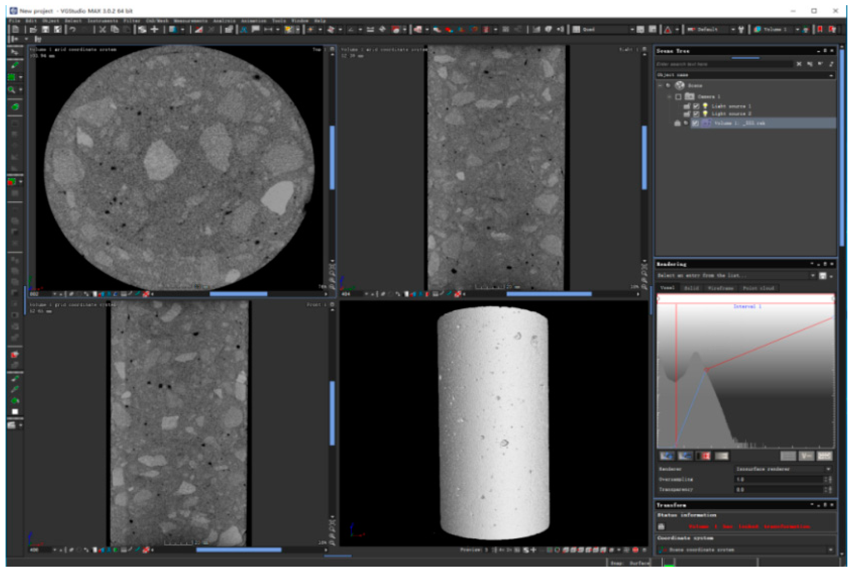This screenshot has width=854, height=573.
Task: Uncheck the Light source 1 checkbox
Action: (x=696, y=106)
